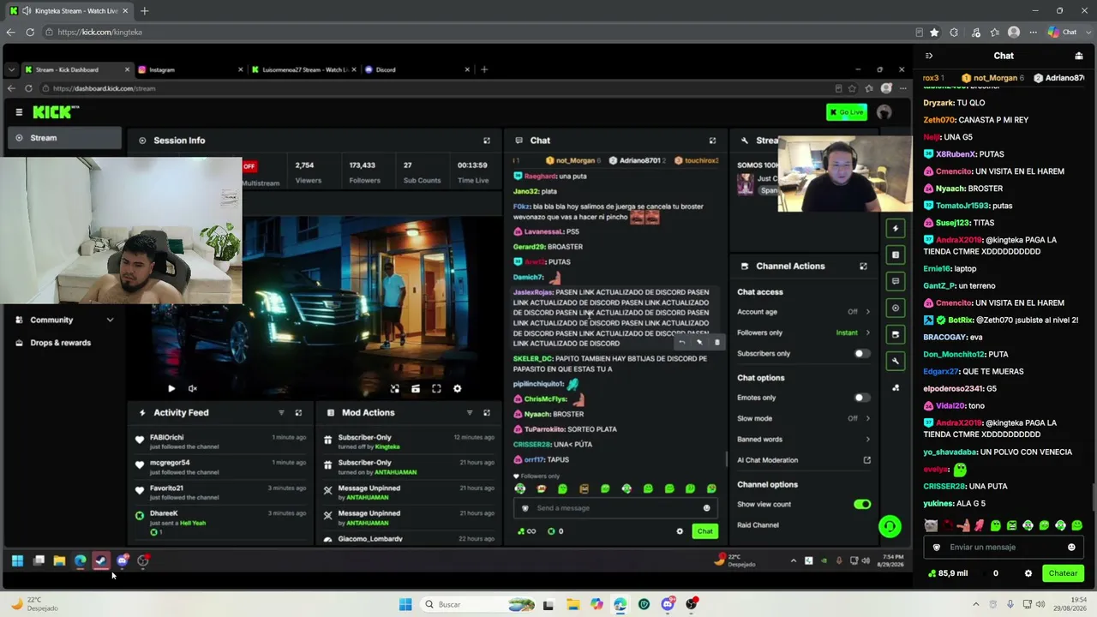Open File Explorer from the Windows taskbar
This screenshot has width=1097, height=617.
click(x=573, y=604)
